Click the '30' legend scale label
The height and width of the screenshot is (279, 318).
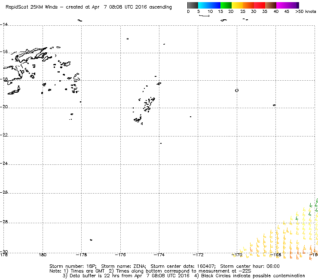click(x=254, y=12)
